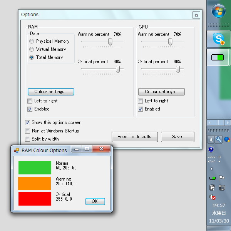Screen dimensions: 231x231
Task: Maximize the RAM Colour Options window
Action: pyautogui.click(x=87, y=149)
